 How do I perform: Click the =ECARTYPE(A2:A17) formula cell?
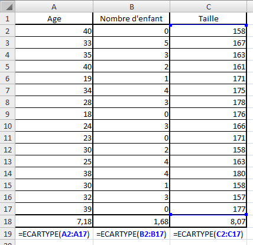pos(54,234)
